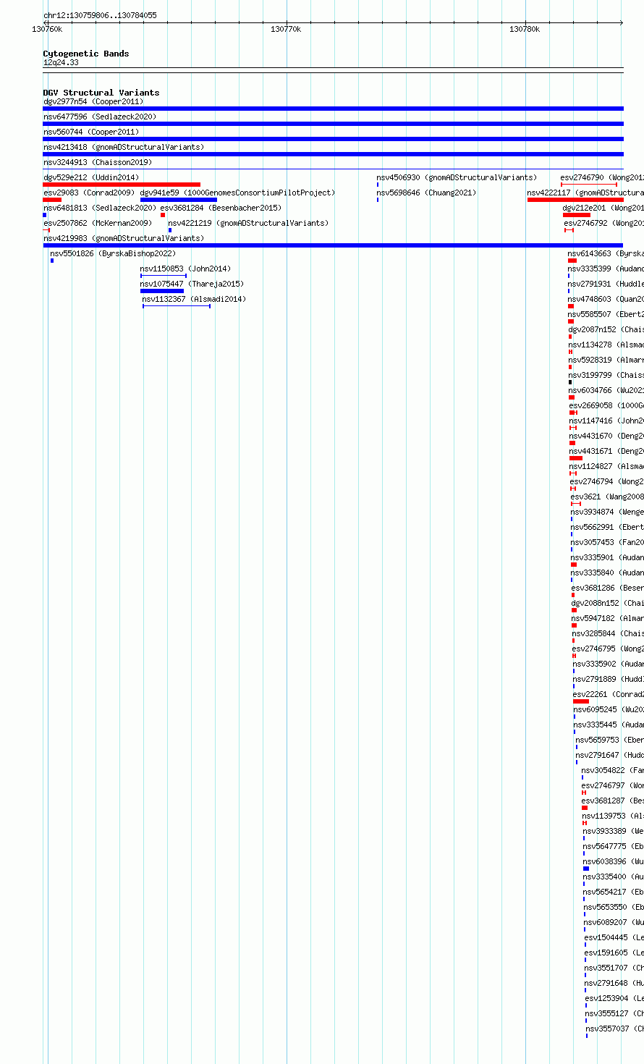The width and height of the screenshot is (644, 1064).
Task: Click dgv941e59 1000GenomesConsortiumPilotProject blue bar
Action: point(179,200)
